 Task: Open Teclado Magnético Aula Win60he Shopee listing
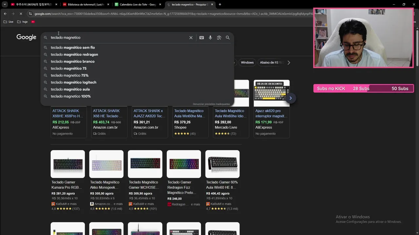tap(190, 113)
